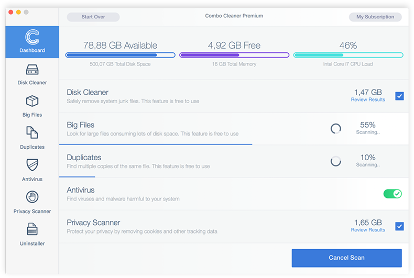
Task: Click the Duplicates blue progress line
Action: 77,177
